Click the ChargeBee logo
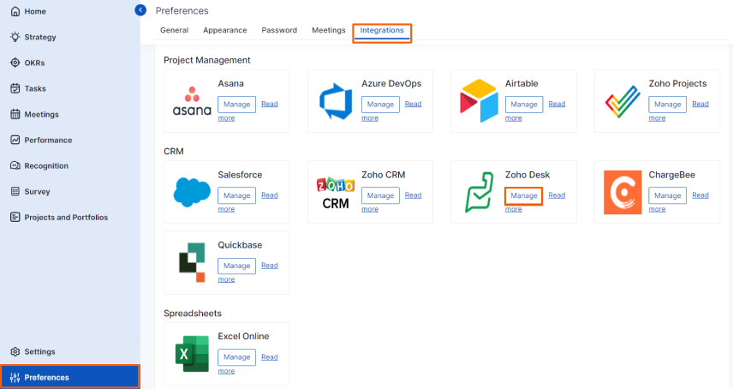 (x=623, y=192)
